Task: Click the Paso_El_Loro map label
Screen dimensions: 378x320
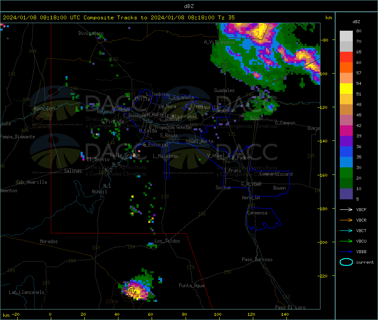Action: coord(290,307)
